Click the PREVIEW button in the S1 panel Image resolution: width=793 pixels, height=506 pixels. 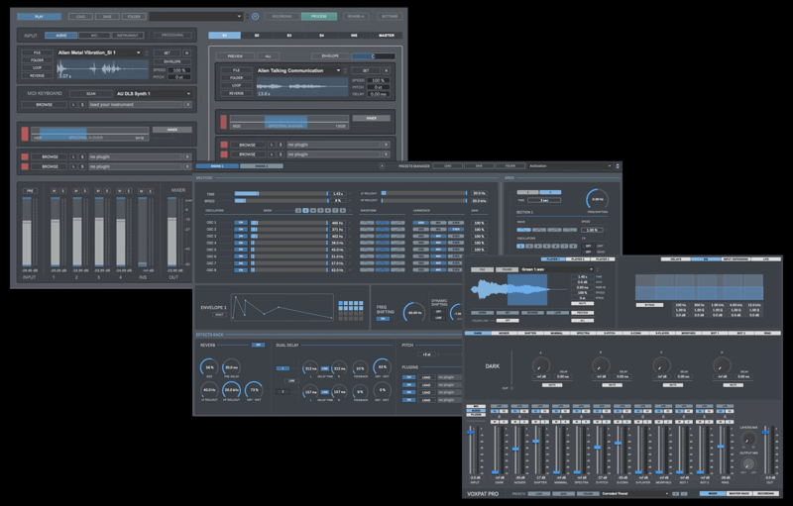tap(235, 56)
